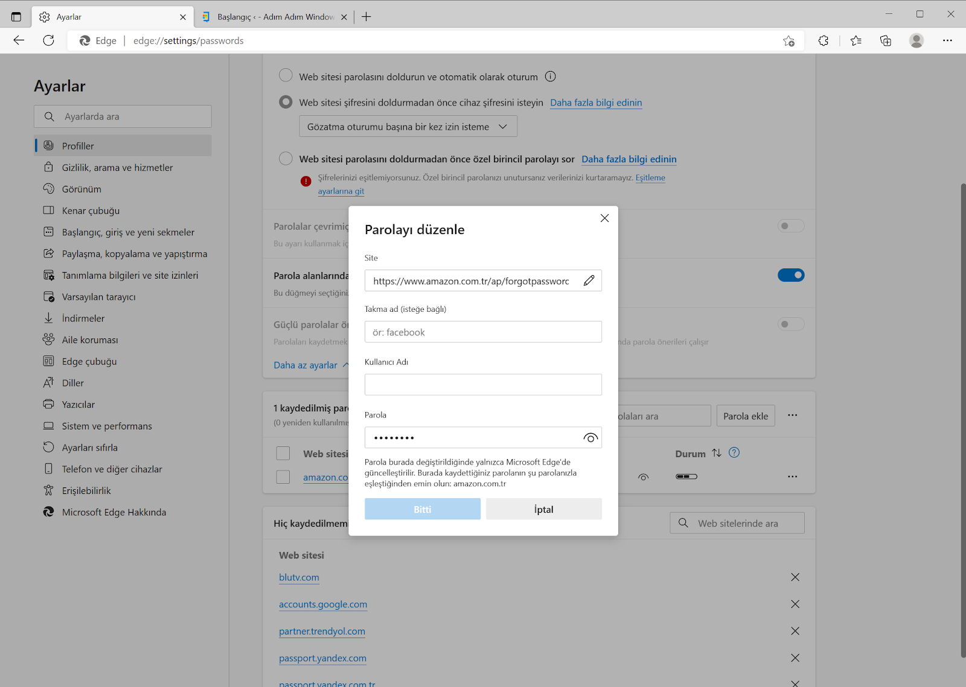The image size is (966, 687).
Task: Open Edge Settings and more menu
Action: [947, 41]
